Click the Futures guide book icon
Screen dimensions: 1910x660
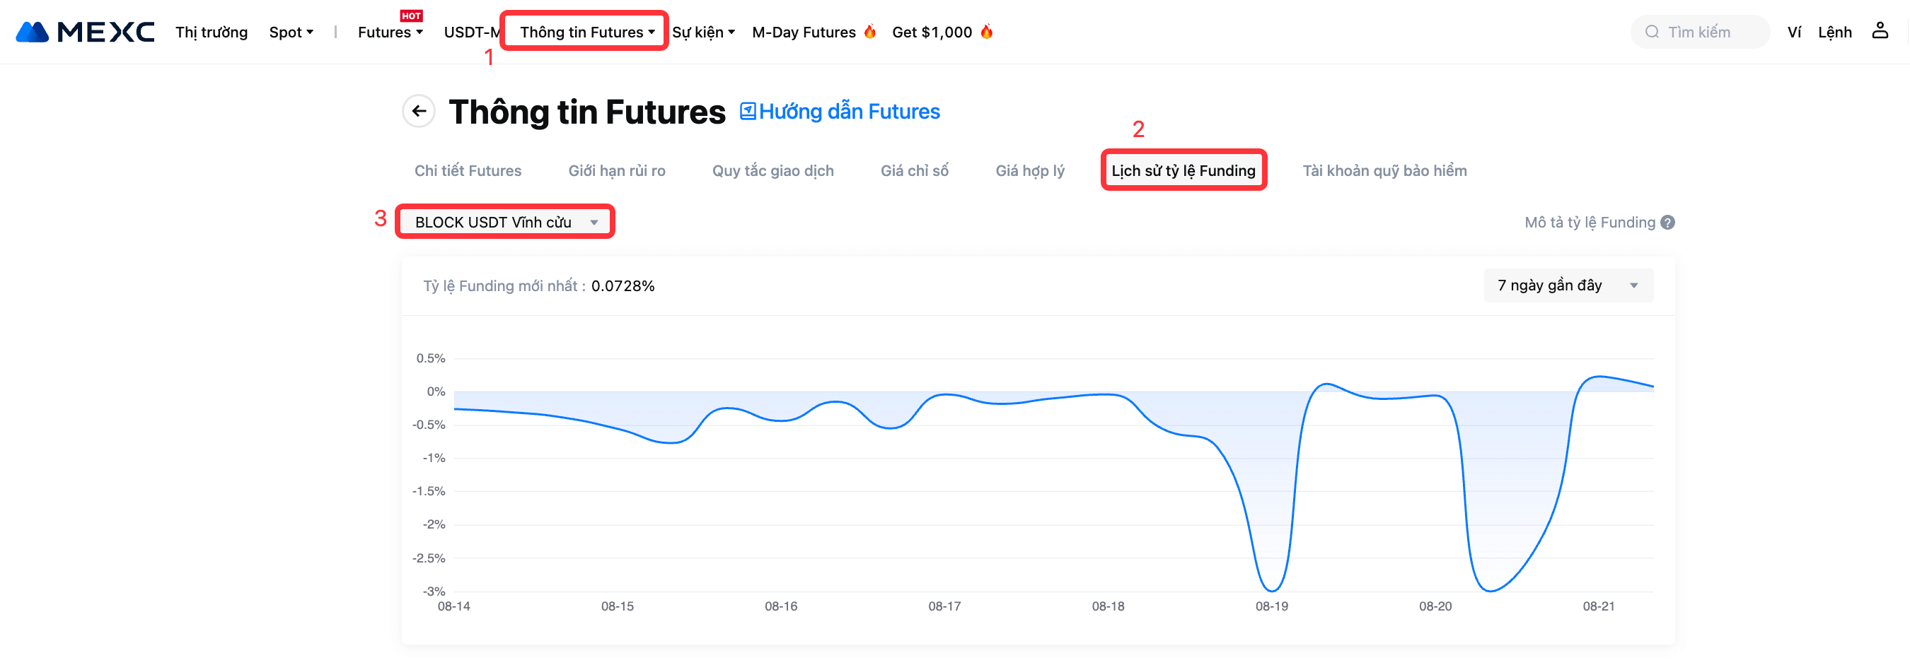[x=748, y=111]
